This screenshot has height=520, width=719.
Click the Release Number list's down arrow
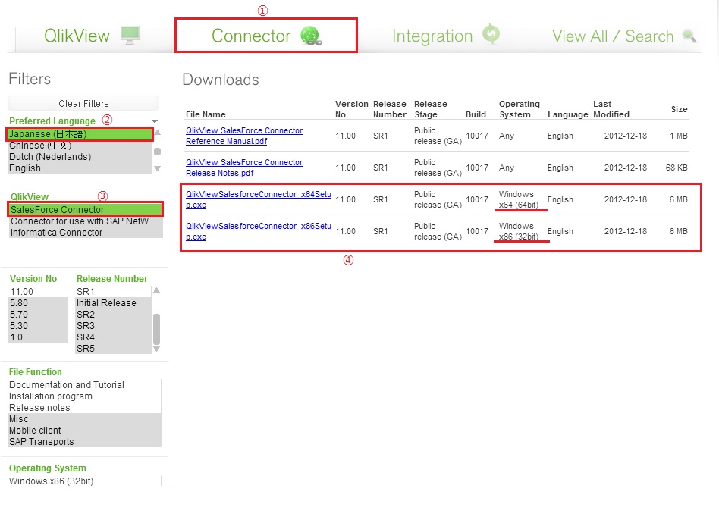coord(157,349)
